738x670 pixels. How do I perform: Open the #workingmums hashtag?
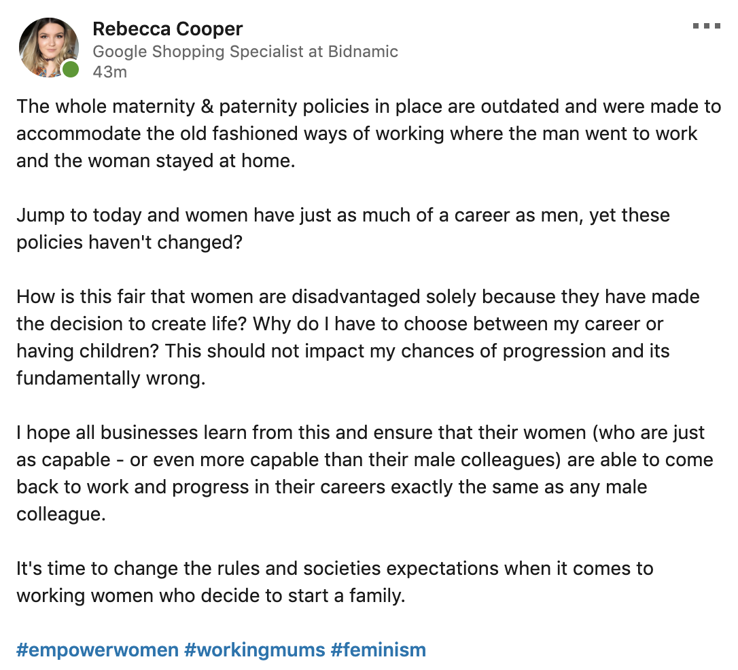coord(255,650)
